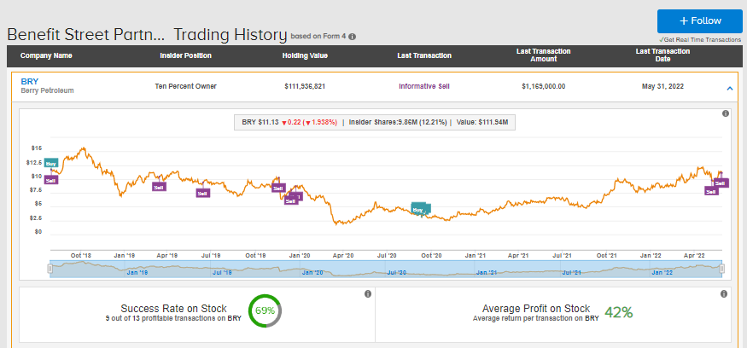Click the Berry Petroleum company name
This screenshot has width=747, height=348.
tap(47, 90)
